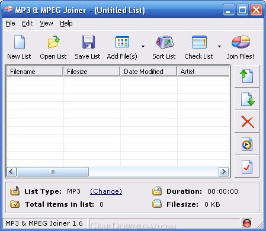The width and height of the screenshot is (266, 231).
Task: Open the File menu
Action: click(10, 23)
